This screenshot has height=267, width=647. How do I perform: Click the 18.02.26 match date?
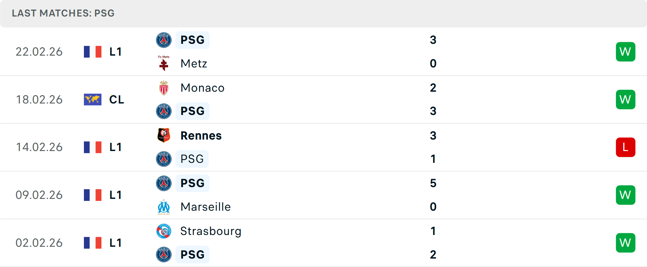click(39, 99)
